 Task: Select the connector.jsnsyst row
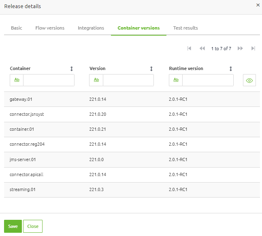pyautogui.click(x=132, y=114)
